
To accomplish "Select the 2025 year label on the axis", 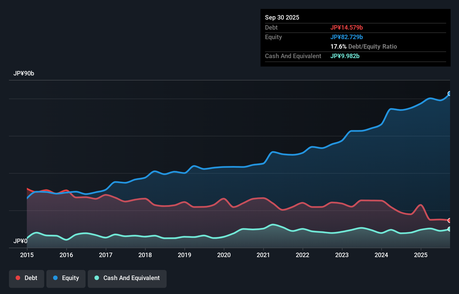I will pos(421,255).
